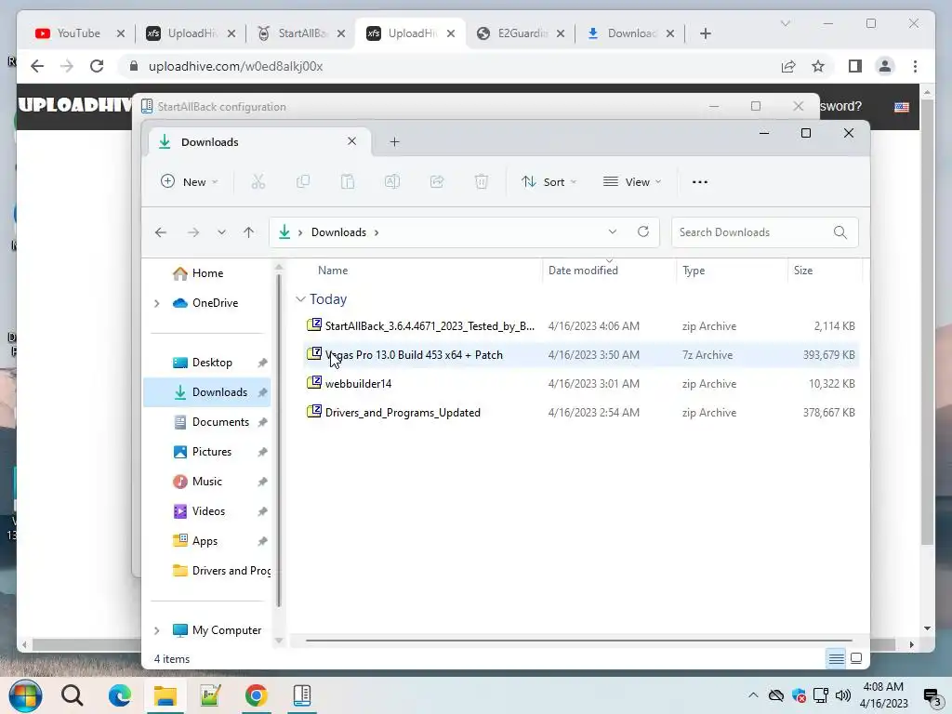The image size is (952, 714).
Task: Switch to the E2Guardian browser tab
Action: coord(522,33)
